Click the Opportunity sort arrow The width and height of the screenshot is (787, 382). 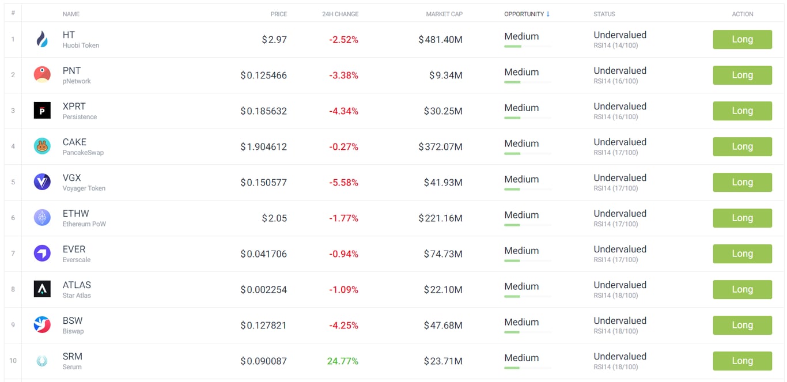click(x=549, y=14)
